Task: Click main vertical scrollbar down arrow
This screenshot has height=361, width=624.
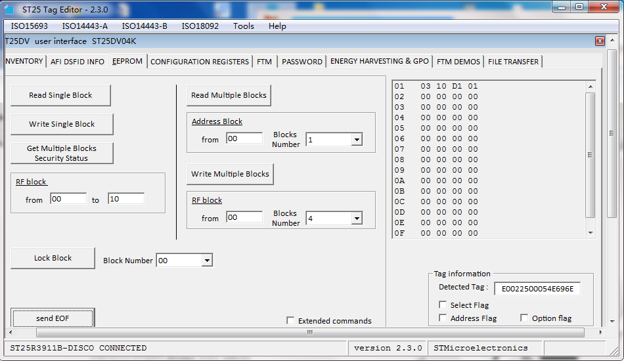Action: (612, 321)
